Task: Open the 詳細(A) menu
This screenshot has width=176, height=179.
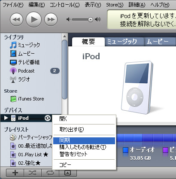Action: (137, 5)
